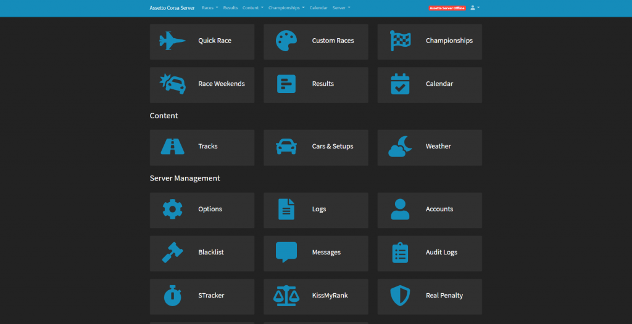This screenshot has width=632, height=324.
Task: Click the car crash Race Weekends icon
Action: [x=173, y=84]
